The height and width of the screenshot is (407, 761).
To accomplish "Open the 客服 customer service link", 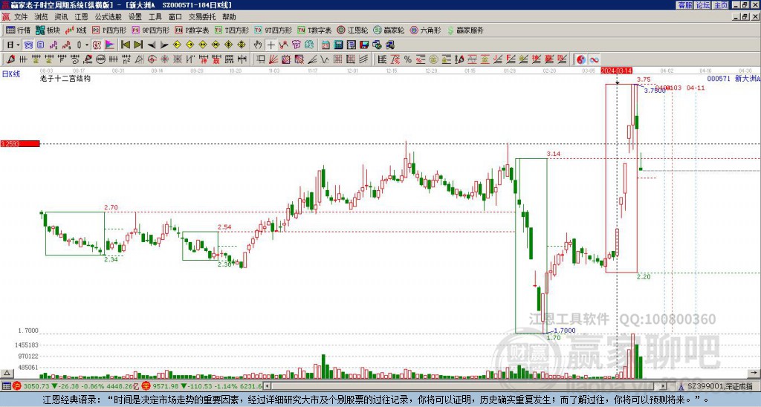I will pyautogui.click(x=684, y=5).
